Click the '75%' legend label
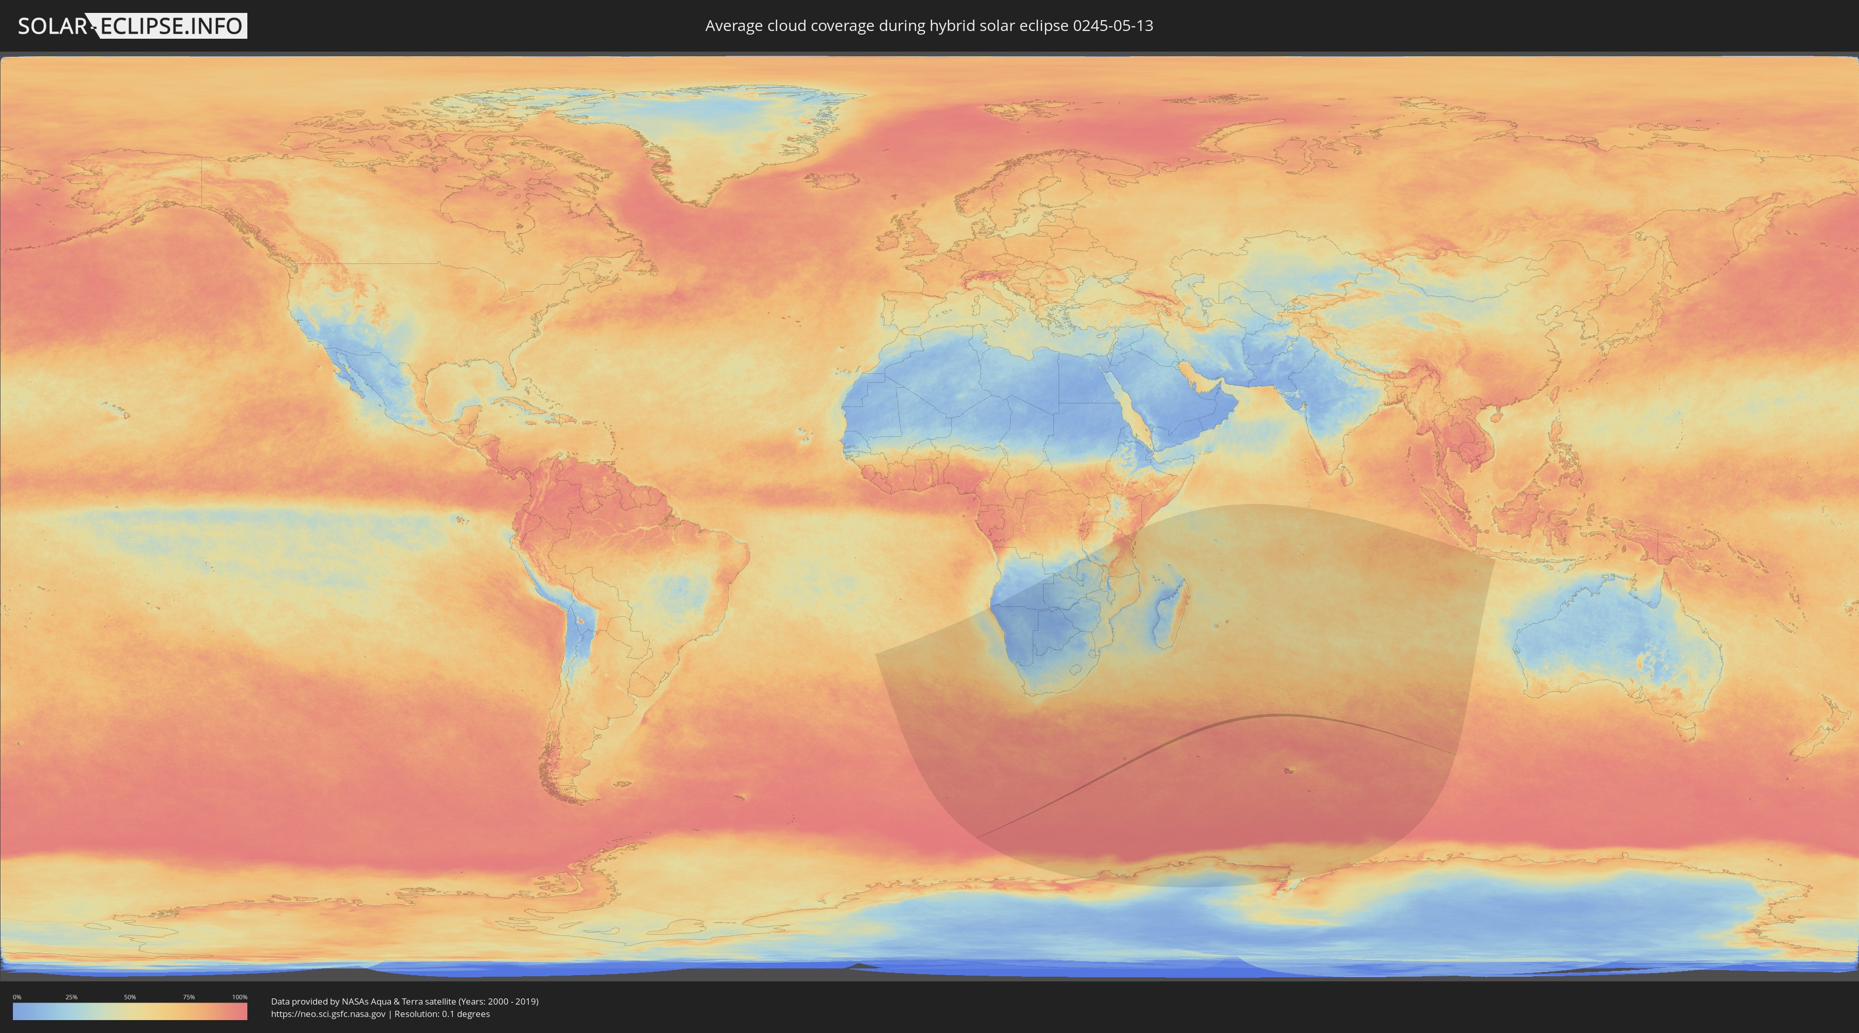The image size is (1859, 1033). tap(188, 997)
